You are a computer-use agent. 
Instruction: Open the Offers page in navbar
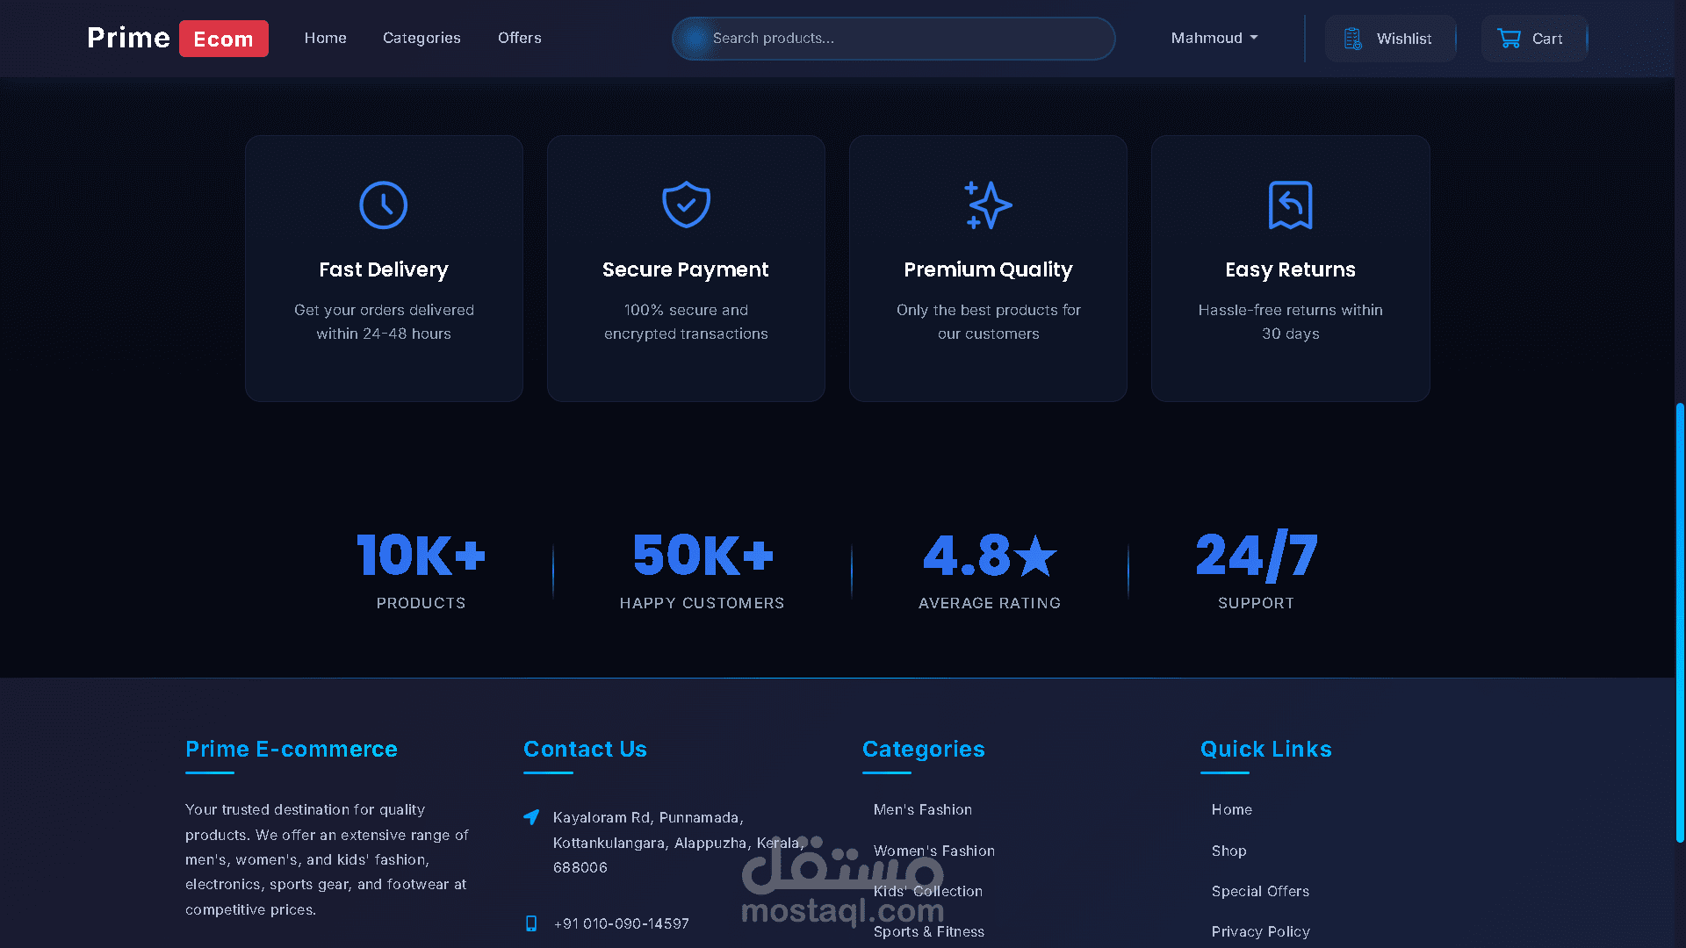(x=519, y=38)
